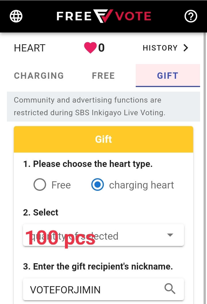Click the recipient nickname input field
The height and width of the screenshot is (304, 207).
[x=92, y=290]
